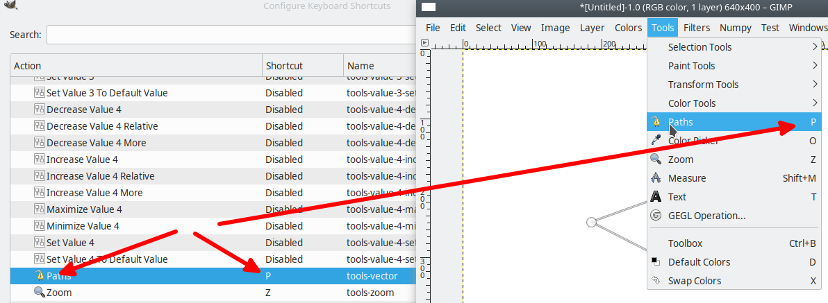
Task: Click the Text tool icon
Action: (655, 196)
